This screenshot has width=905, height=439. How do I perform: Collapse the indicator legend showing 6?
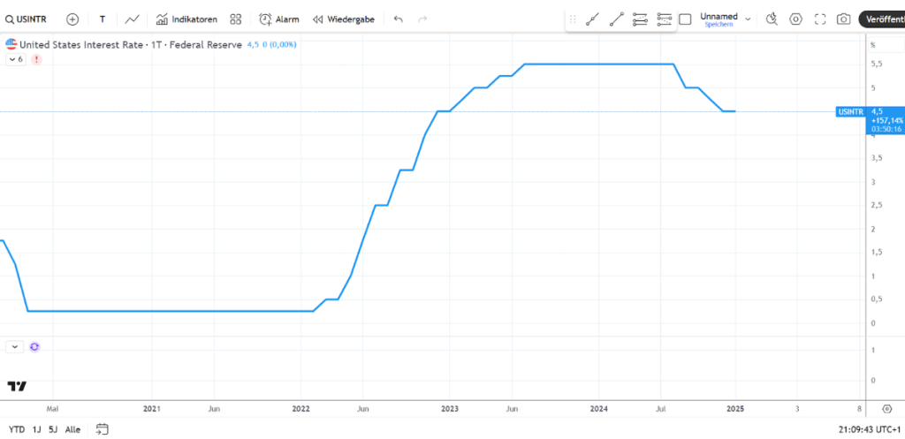(16, 59)
